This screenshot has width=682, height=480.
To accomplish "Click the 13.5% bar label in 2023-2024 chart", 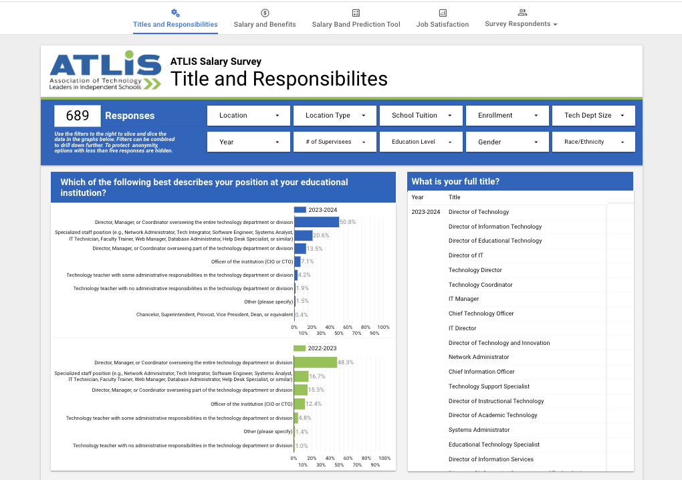I will pos(314,249).
